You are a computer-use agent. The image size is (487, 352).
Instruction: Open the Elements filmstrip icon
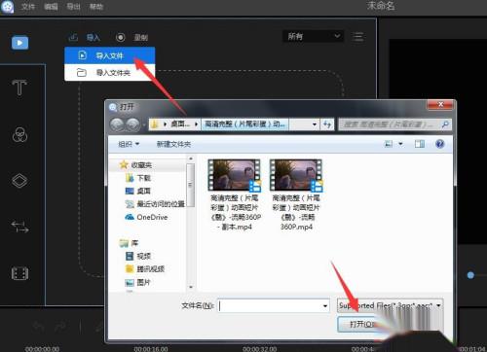coord(19,273)
